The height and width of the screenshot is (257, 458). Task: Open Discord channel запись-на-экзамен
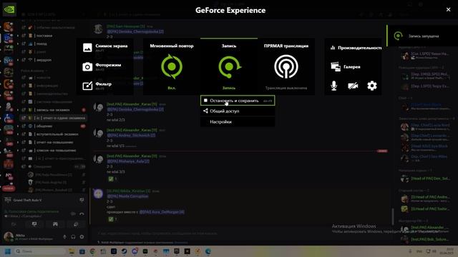52,110
